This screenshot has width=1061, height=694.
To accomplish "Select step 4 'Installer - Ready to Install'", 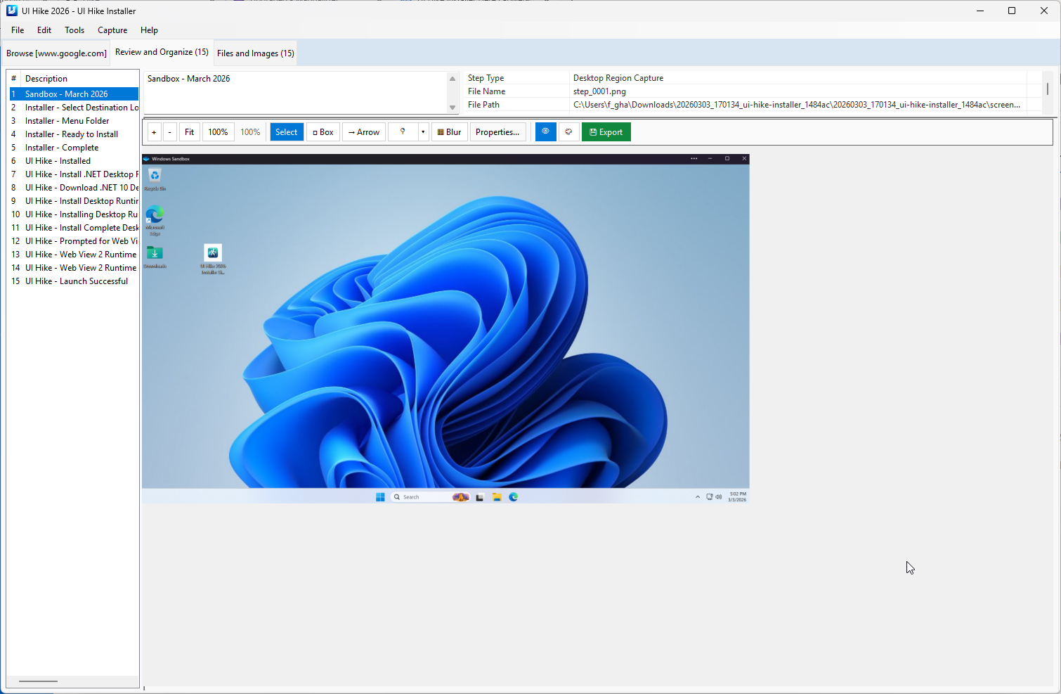I will [x=74, y=134].
